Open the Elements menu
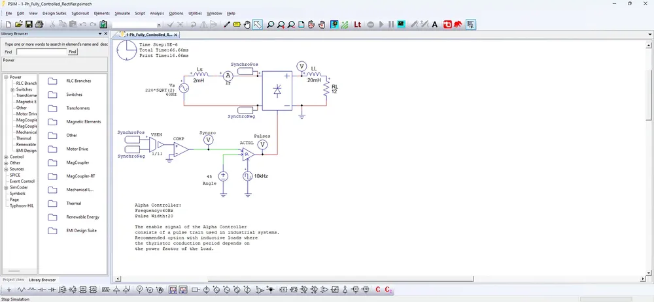The height and width of the screenshot is (302, 654). pos(102,13)
